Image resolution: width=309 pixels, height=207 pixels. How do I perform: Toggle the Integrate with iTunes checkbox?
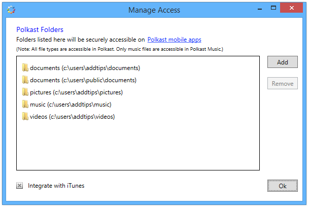pyautogui.click(x=20, y=186)
